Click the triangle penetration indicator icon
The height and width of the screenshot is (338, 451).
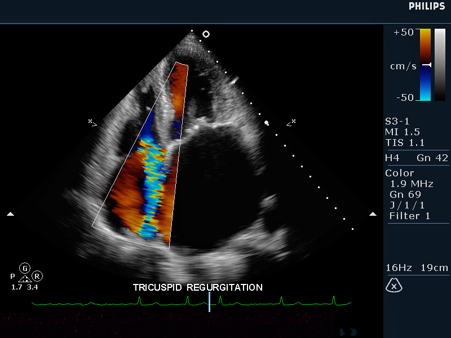pyautogui.click(x=25, y=278)
